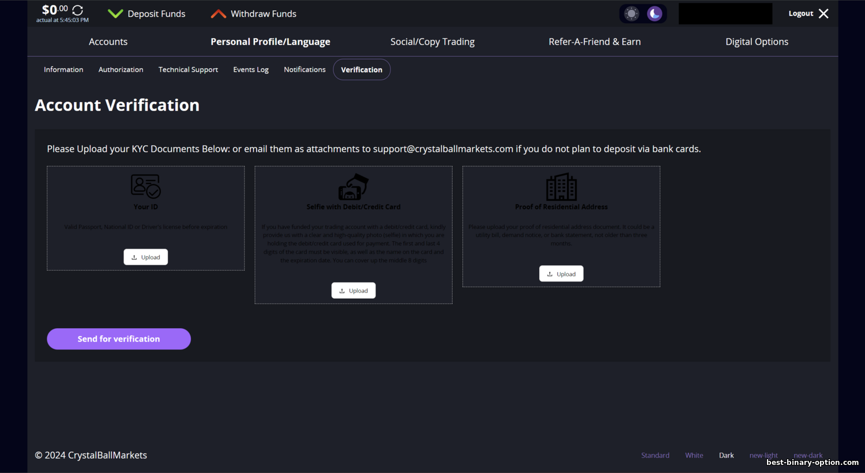Image resolution: width=865 pixels, height=473 pixels.
Task: Open Social/Copy Trading section
Action: [432, 42]
